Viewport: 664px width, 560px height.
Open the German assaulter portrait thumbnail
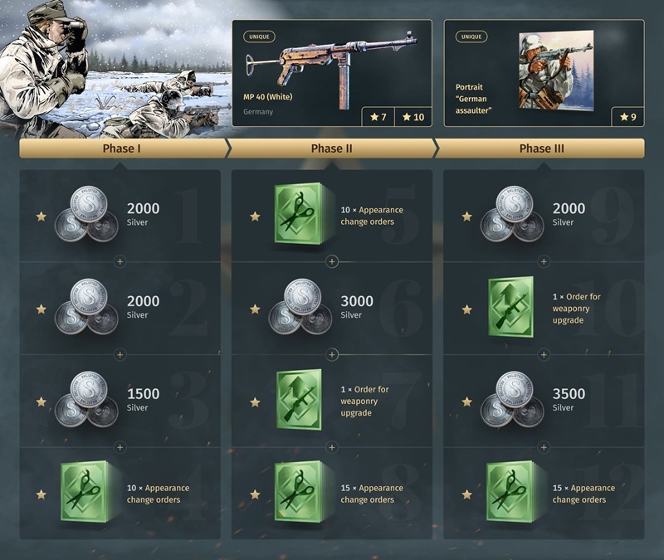coord(556,71)
